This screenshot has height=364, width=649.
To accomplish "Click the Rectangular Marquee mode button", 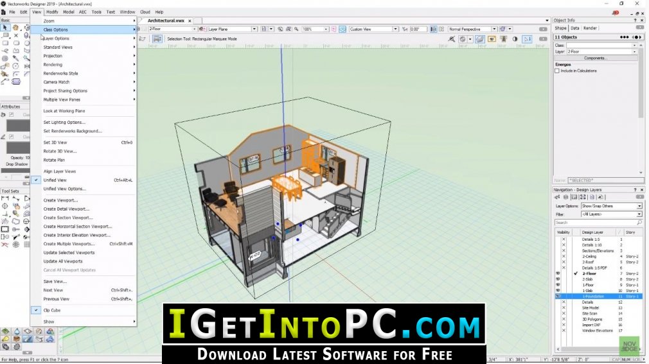I will 157,39.
